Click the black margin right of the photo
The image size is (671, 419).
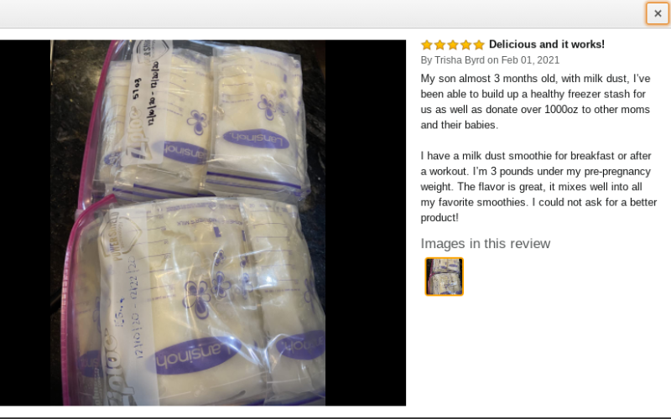tap(366, 223)
